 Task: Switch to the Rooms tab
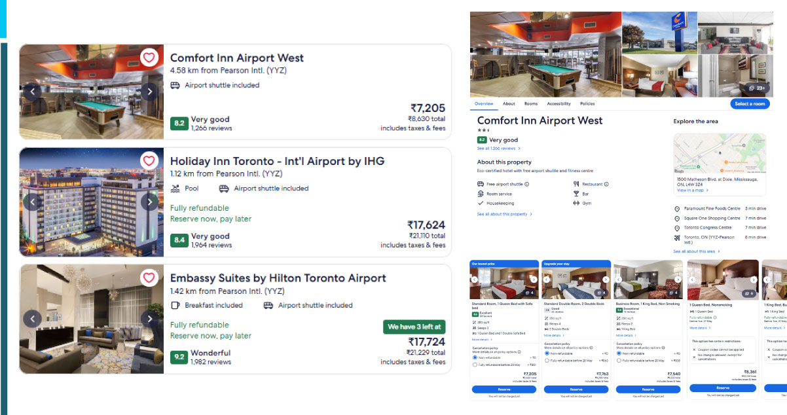click(530, 103)
